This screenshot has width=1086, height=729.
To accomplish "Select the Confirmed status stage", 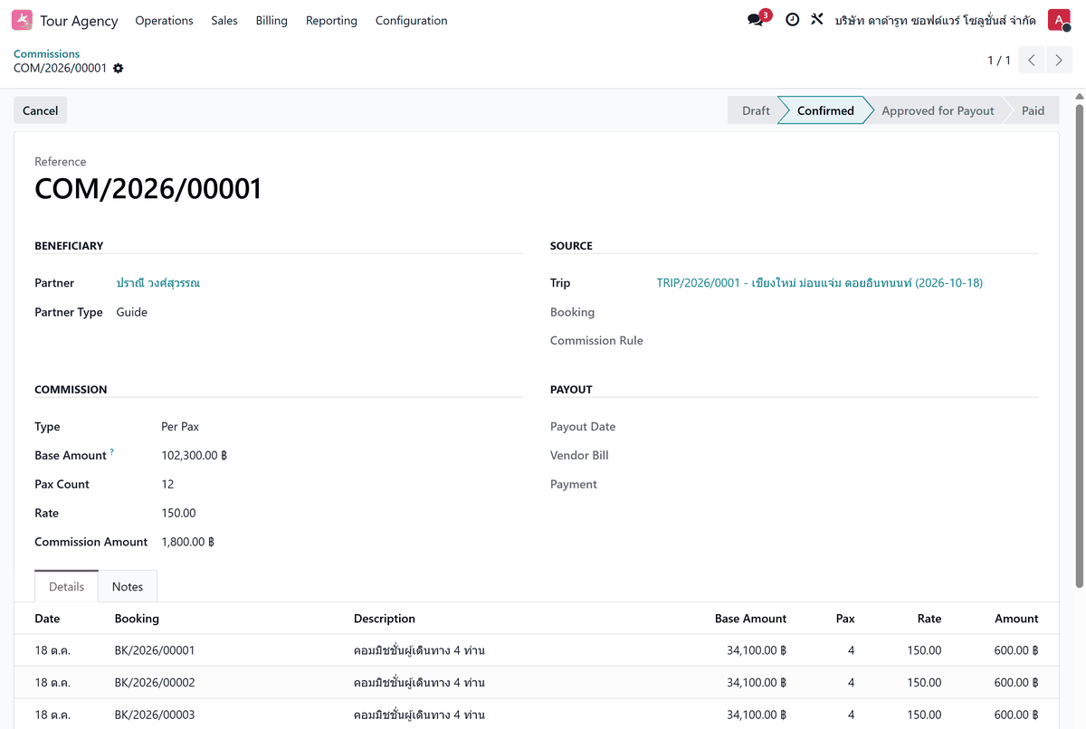I will pos(825,110).
